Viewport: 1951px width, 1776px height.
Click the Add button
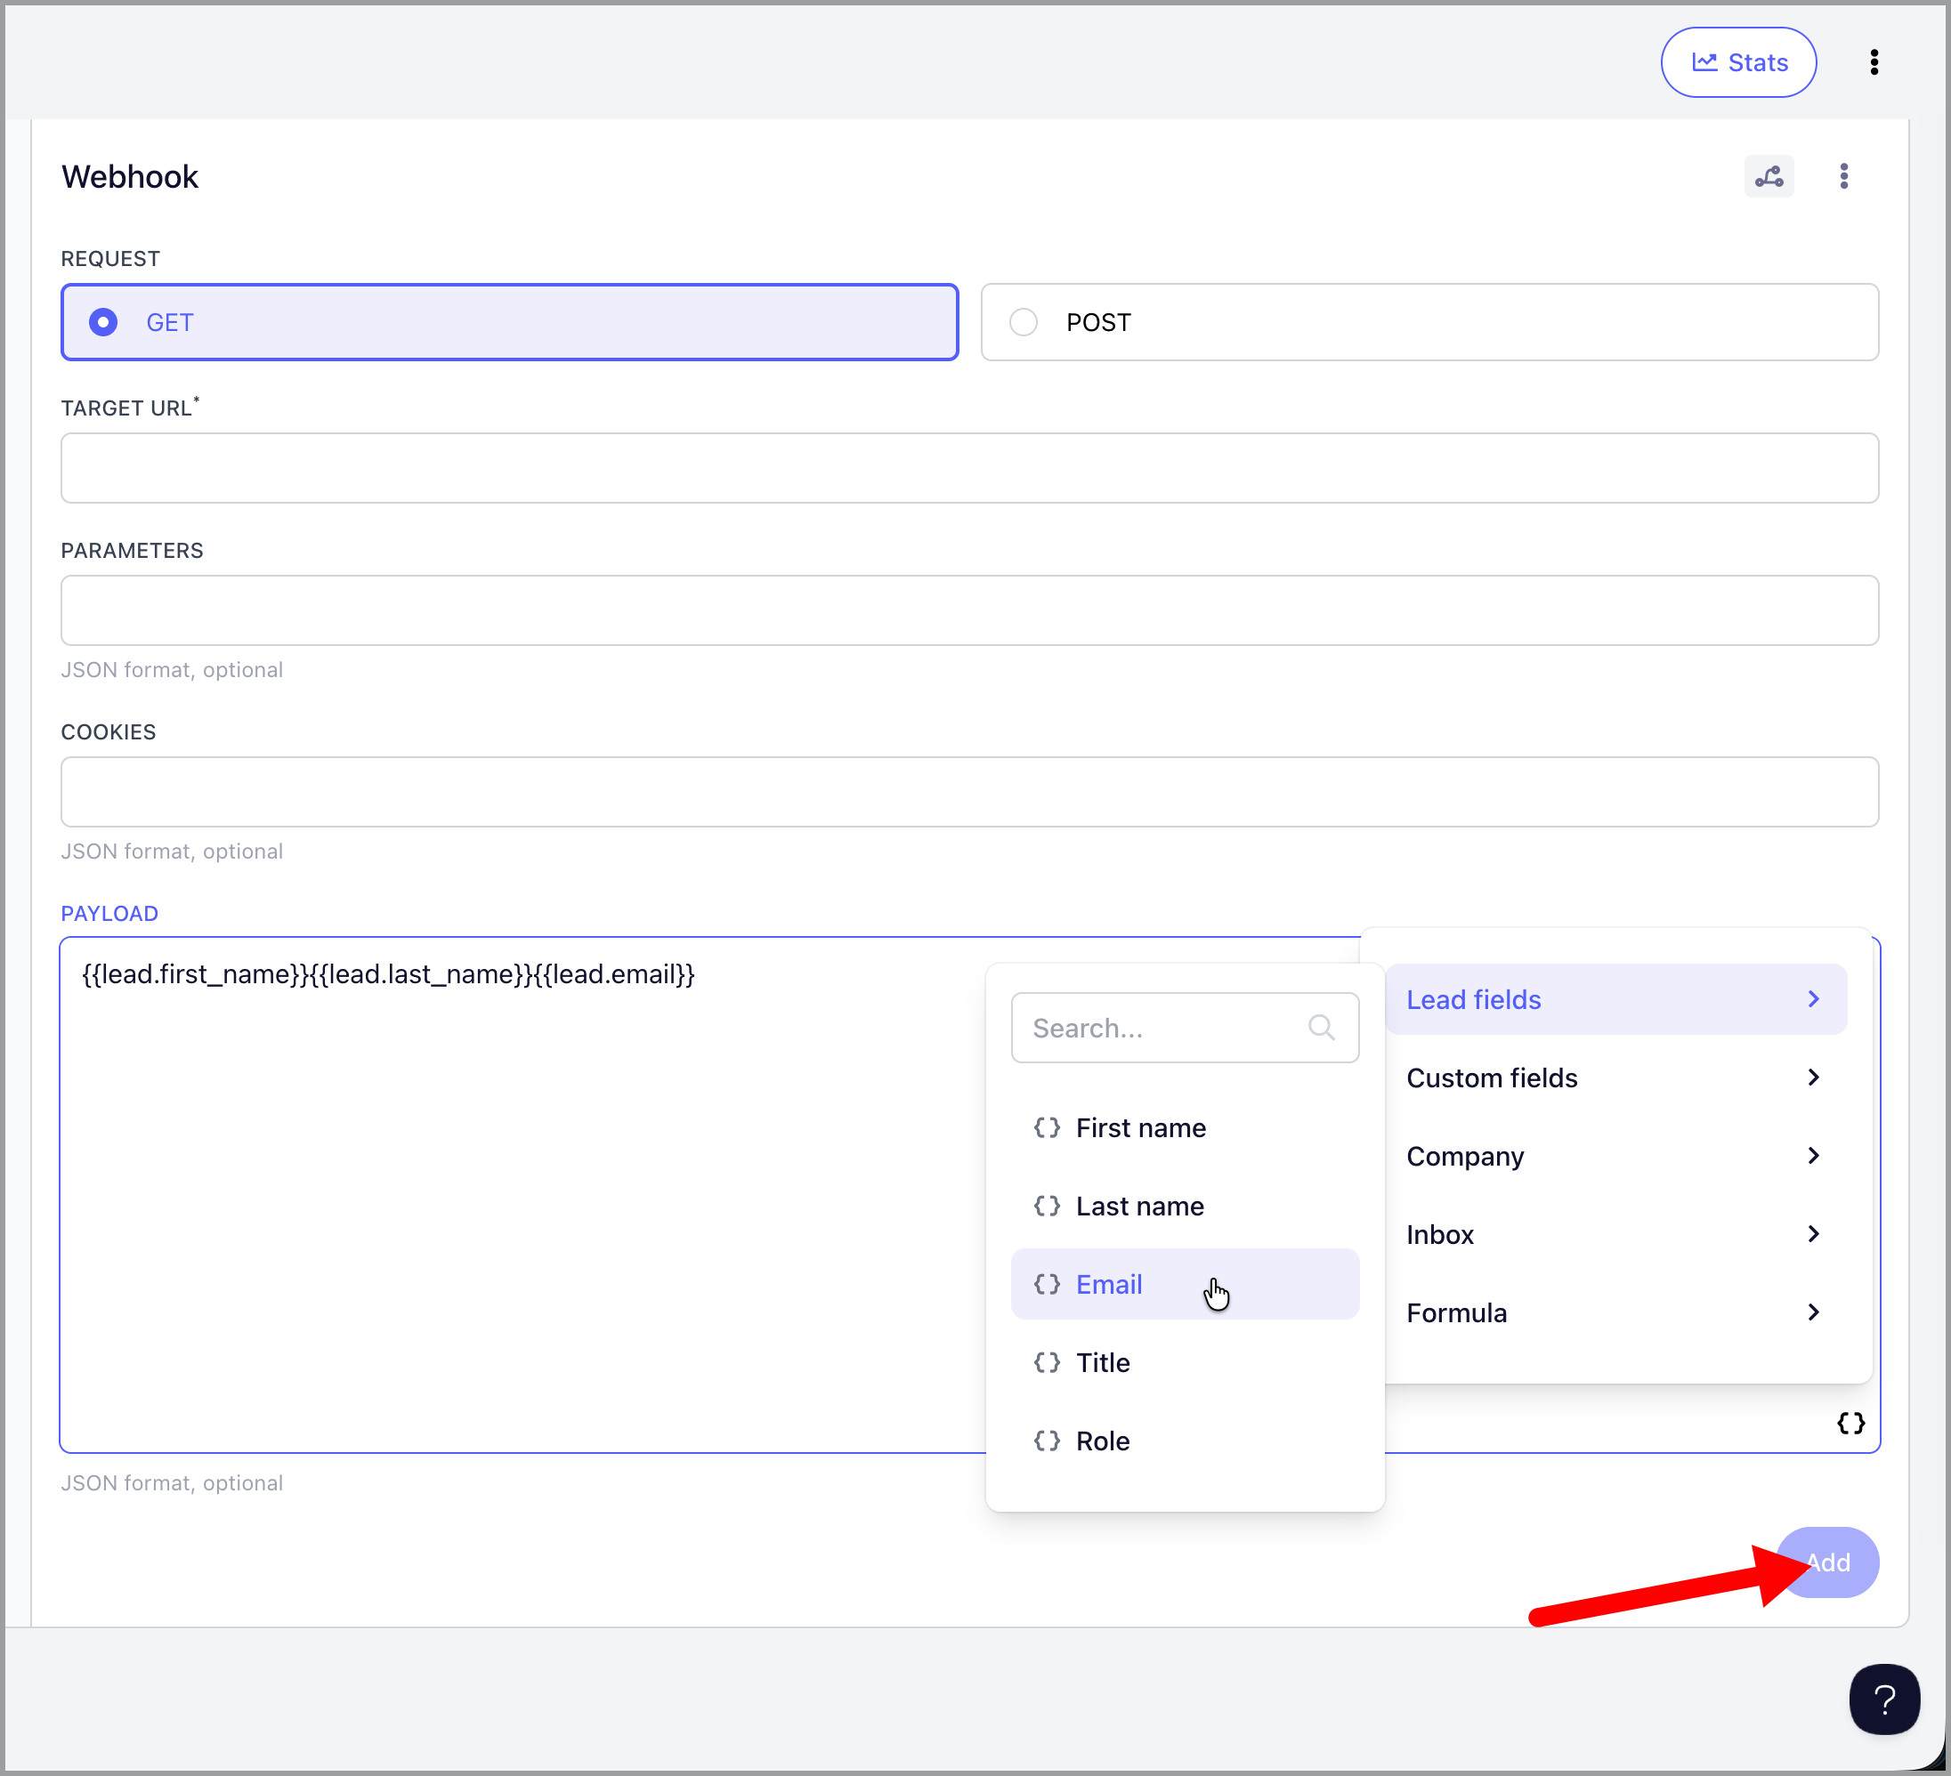click(x=1827, y=1562)
